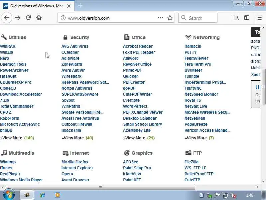Go forward with the forward arrow button
The image size is (266, 200).
click(x=18, y=18)
